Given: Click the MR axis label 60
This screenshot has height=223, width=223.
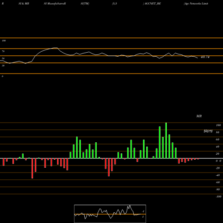Looking at the screenshot, I should 218,140.
